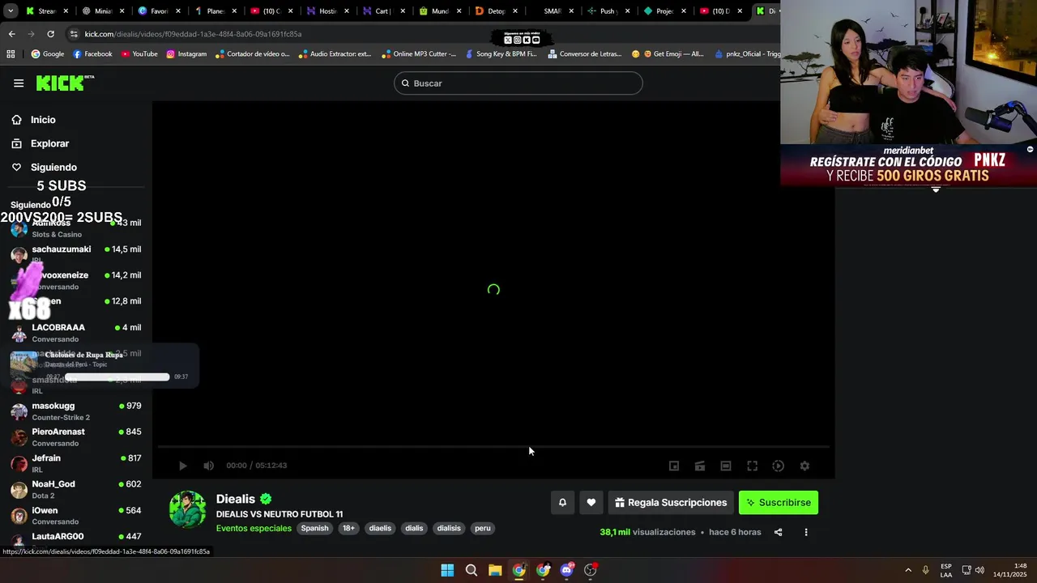
Task: Click Regala Suscripciones button
Action: [671, 503]
